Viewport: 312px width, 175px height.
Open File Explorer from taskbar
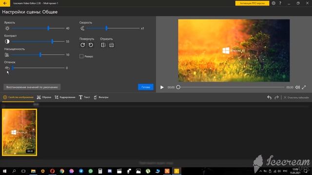coord(33,171)
